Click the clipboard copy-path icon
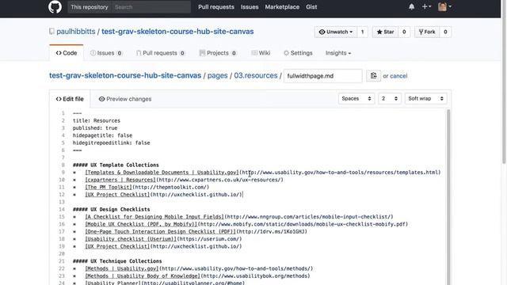 tap(373, 76)
